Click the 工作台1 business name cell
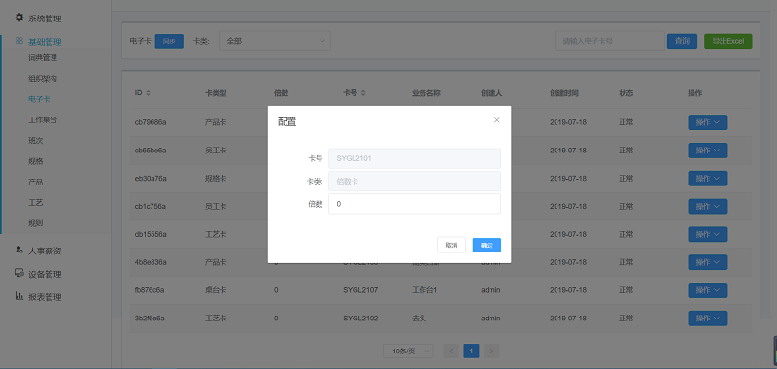The height and width of the screenshot is (369, 777). point(424,290)
